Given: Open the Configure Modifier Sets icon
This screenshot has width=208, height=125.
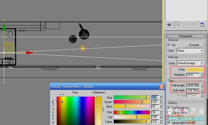Looking at the screenshot, I should pos(202,25).
